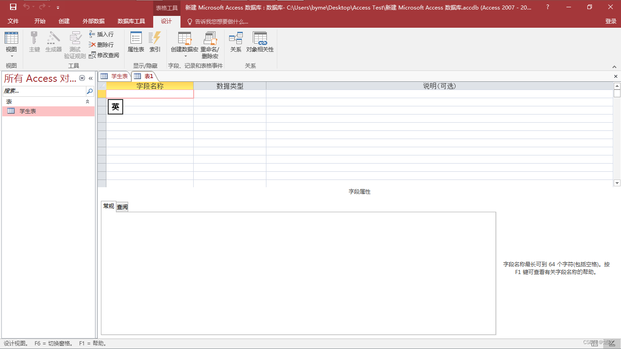The width and height of the screenshot is (621, 349).
Task: Click the 字段名称 column header
Action: point(150,86)
